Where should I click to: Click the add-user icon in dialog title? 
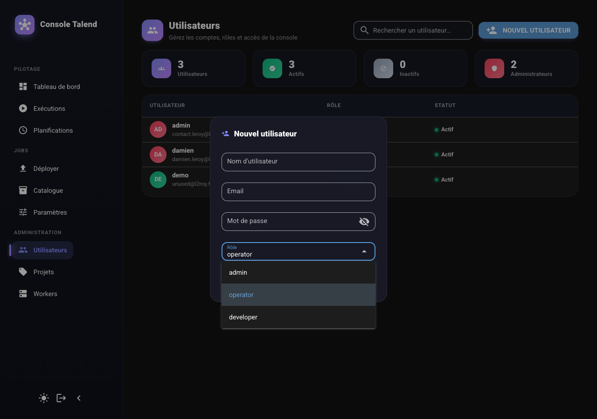tap(226, 134)
